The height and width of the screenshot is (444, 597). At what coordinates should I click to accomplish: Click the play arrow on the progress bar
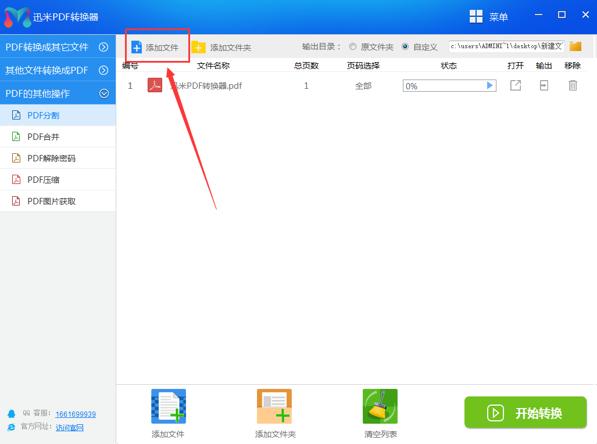tap(490, 86)
